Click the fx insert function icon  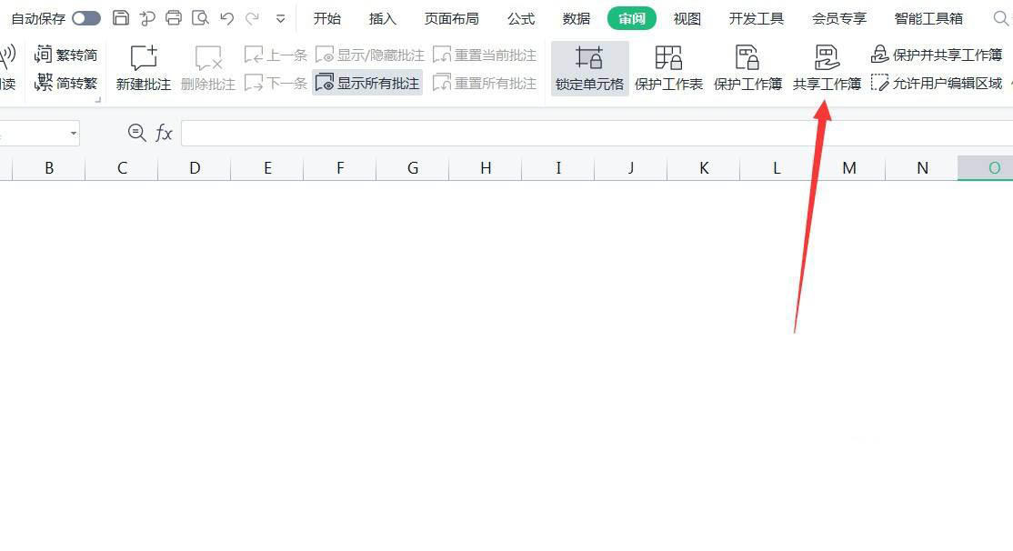click(x=164, y=133)
